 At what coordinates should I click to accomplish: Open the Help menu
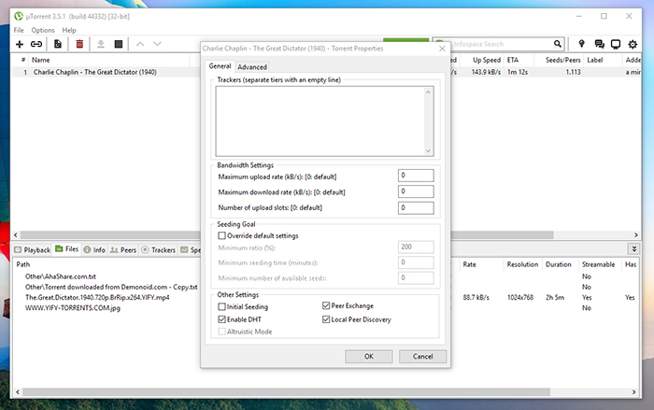69,30
